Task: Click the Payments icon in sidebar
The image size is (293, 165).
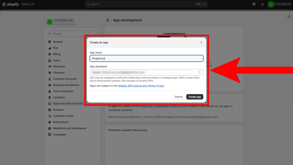Action: (x=50, y=66)
